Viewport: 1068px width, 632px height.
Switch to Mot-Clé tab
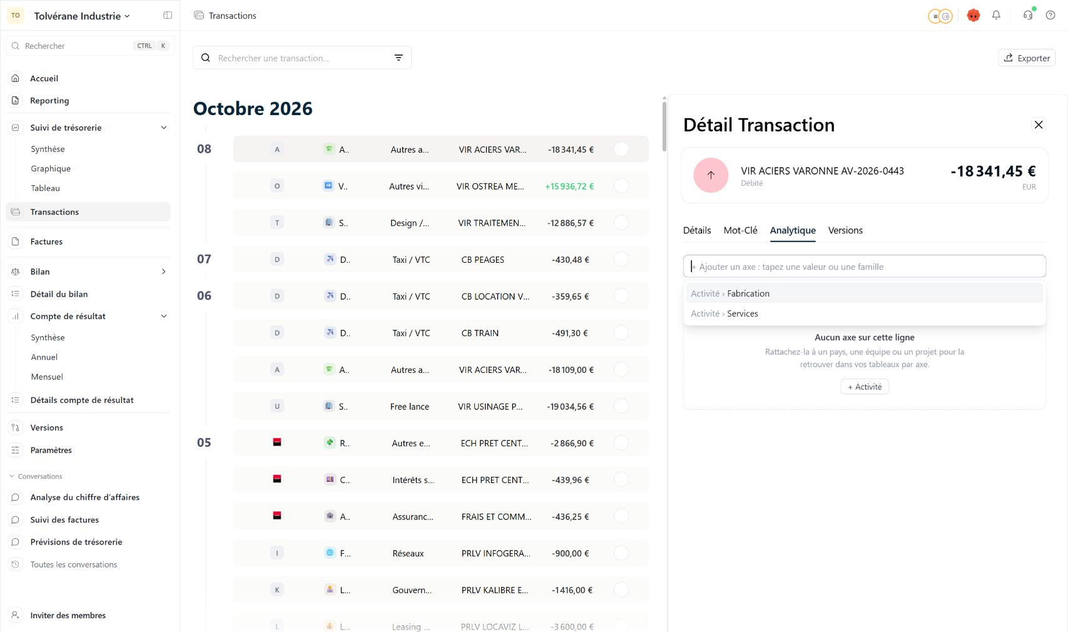click(x=740, y=230)
